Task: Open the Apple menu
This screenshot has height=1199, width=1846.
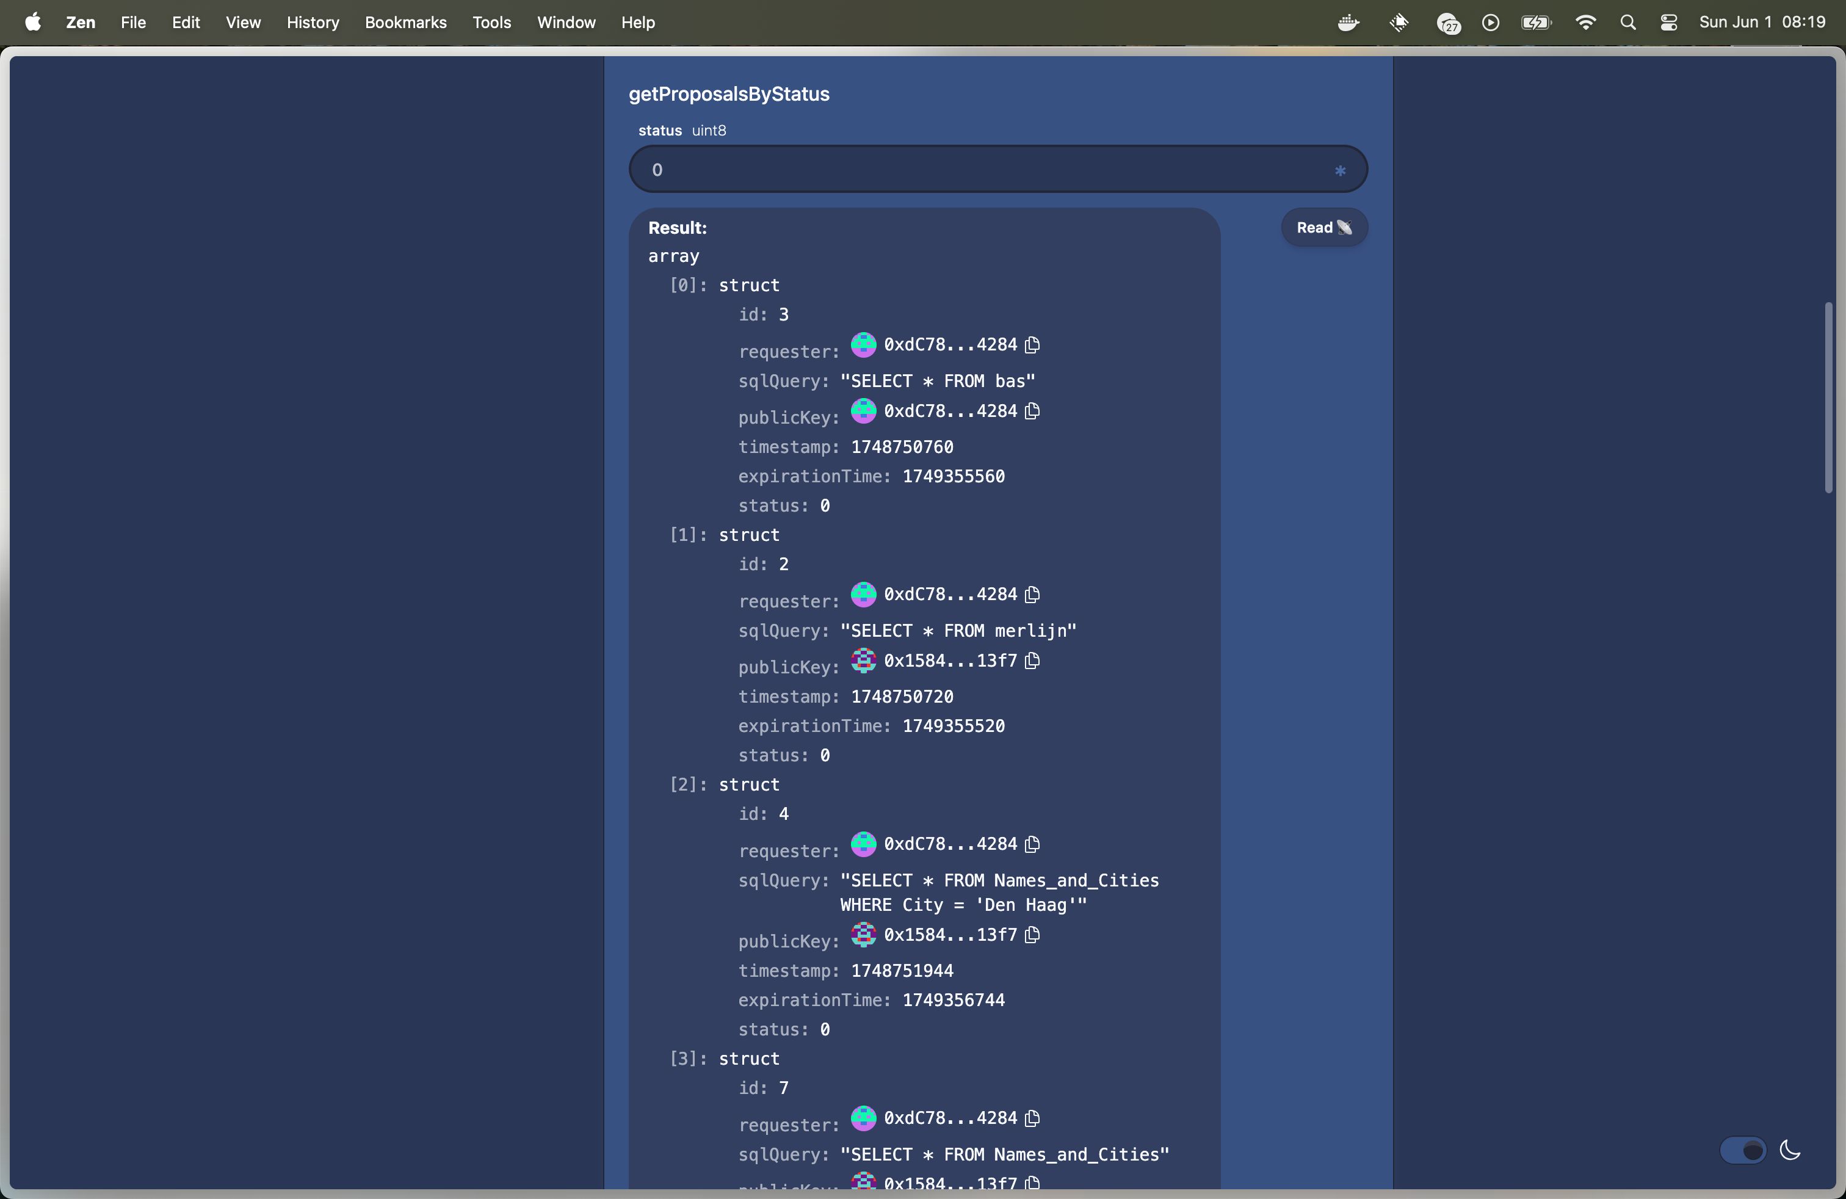Action: (x=32, y=23)
